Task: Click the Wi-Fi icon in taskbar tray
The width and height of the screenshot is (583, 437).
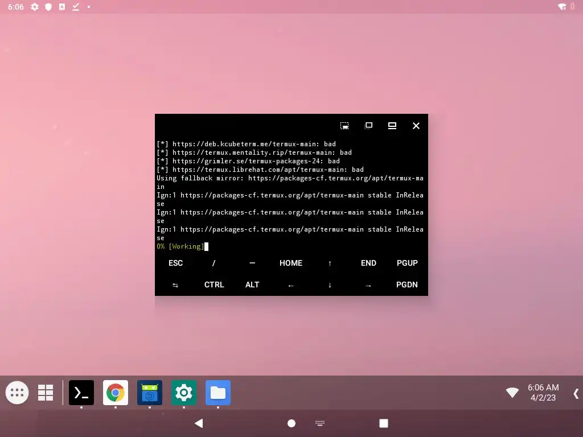Action: (512, 393)
